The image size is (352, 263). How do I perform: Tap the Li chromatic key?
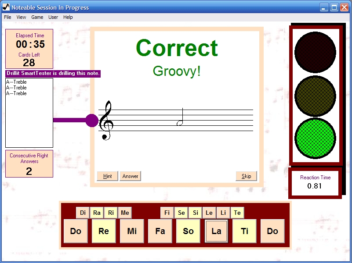coord(223,213)
